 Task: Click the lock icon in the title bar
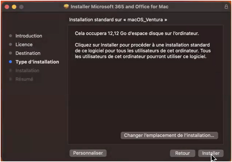(226, 7)
